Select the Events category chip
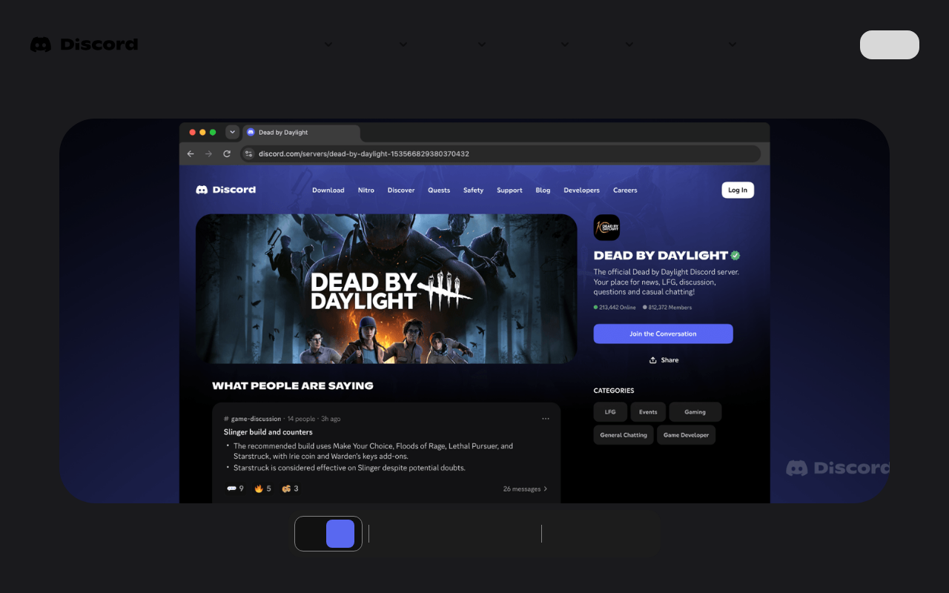 pyautogui.click(x=648, y=412)
